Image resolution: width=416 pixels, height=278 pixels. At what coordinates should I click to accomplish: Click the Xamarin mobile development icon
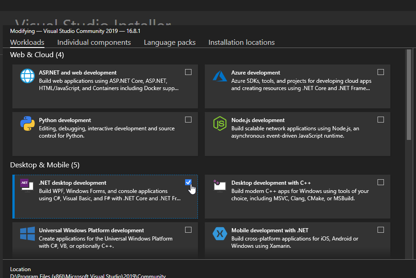220,234
